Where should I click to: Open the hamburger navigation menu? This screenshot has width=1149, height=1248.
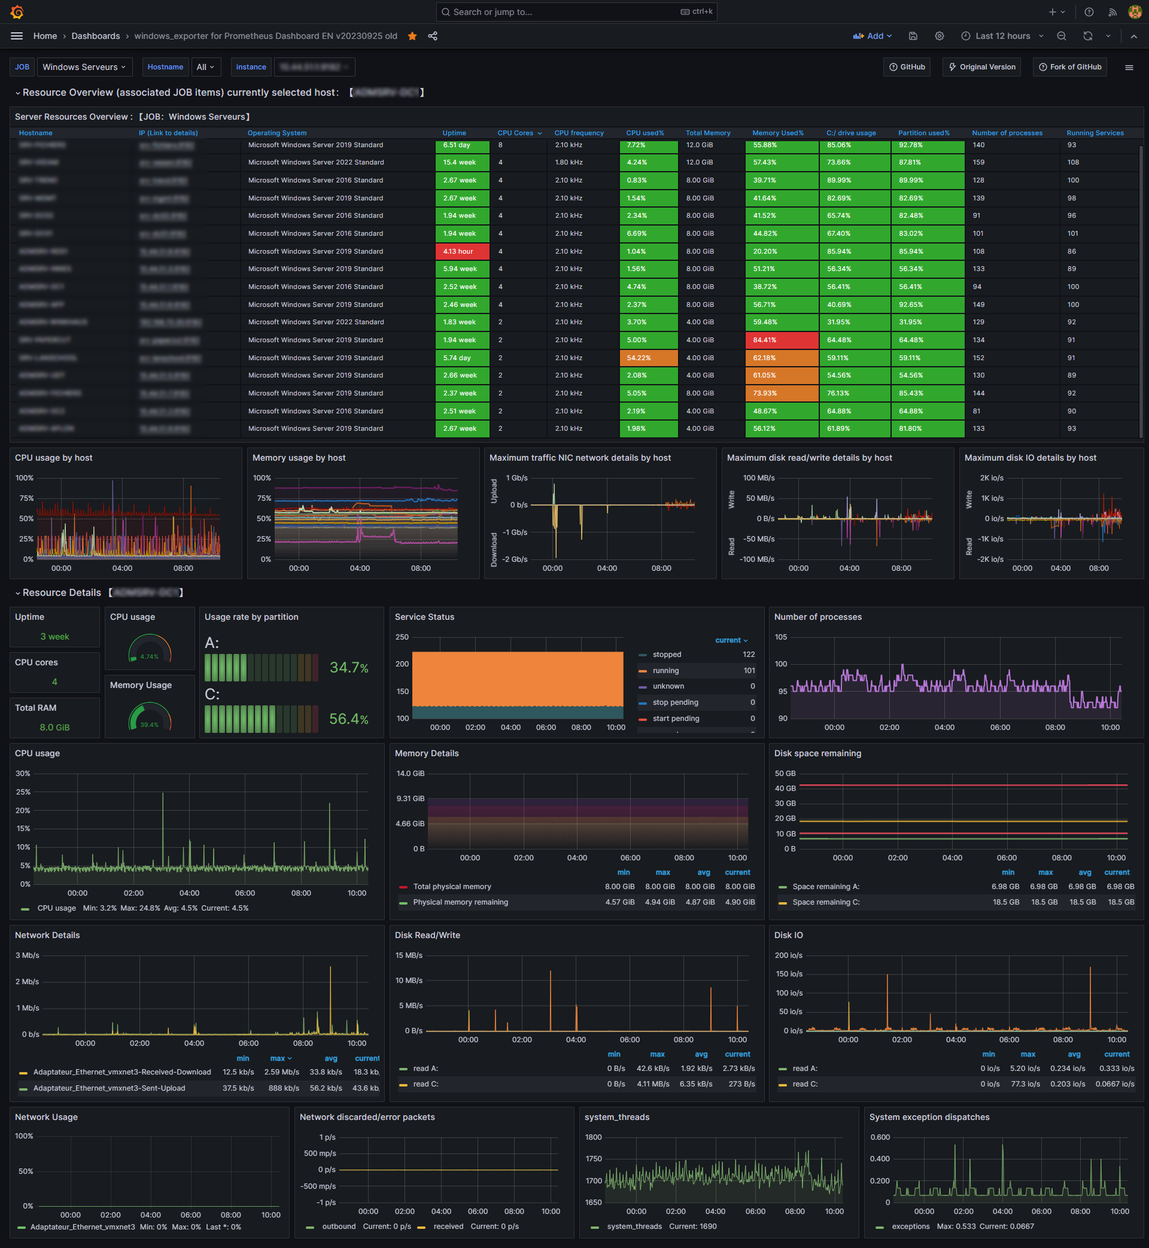[x=17, y=36]
